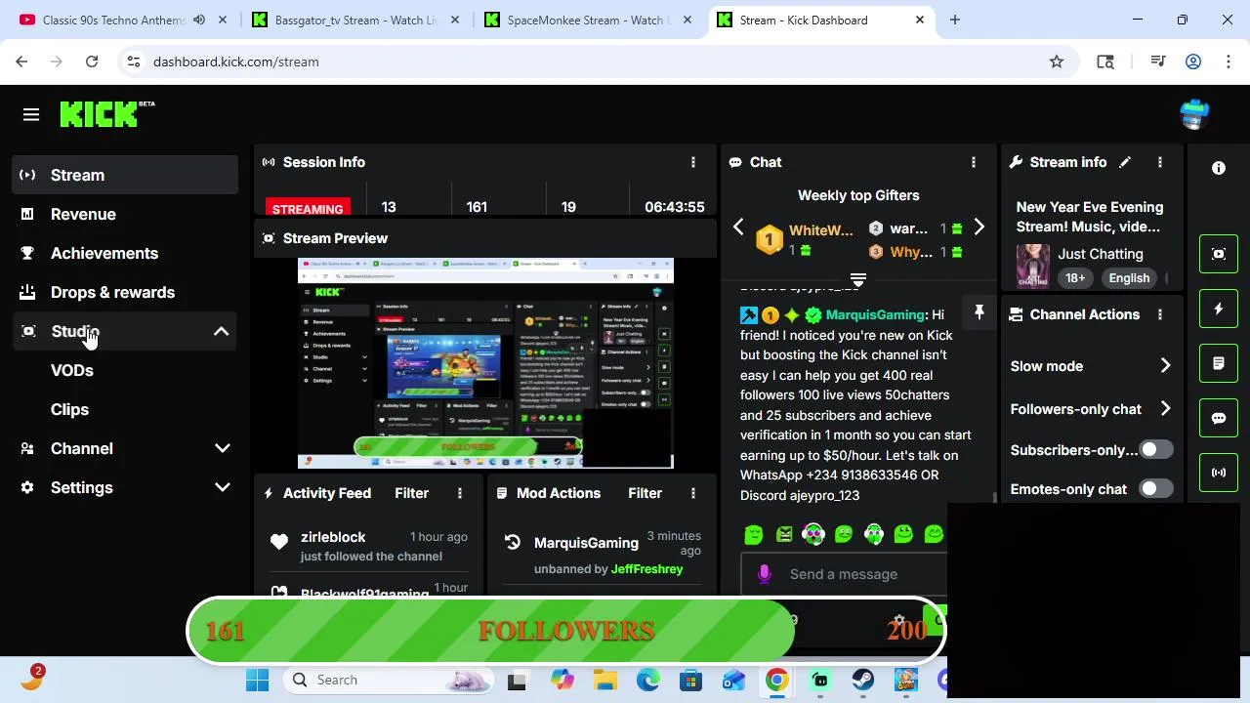
Task: Click the stream preview widget icon
Action: pyautogui.click(x=1219, y=254)
